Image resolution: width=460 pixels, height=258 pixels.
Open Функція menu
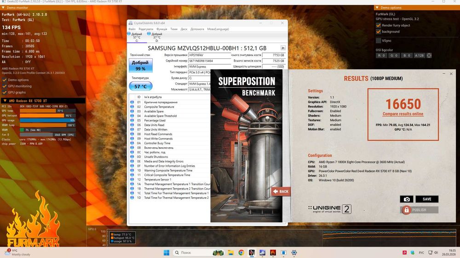click(161, 29)
